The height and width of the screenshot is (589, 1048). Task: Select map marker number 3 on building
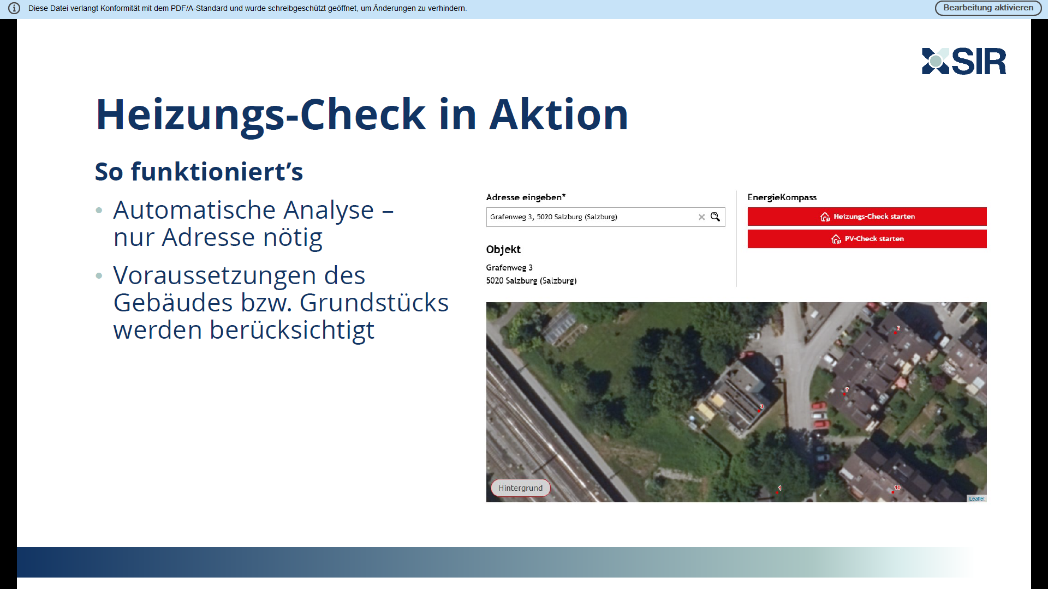click(x=760, y=410)
